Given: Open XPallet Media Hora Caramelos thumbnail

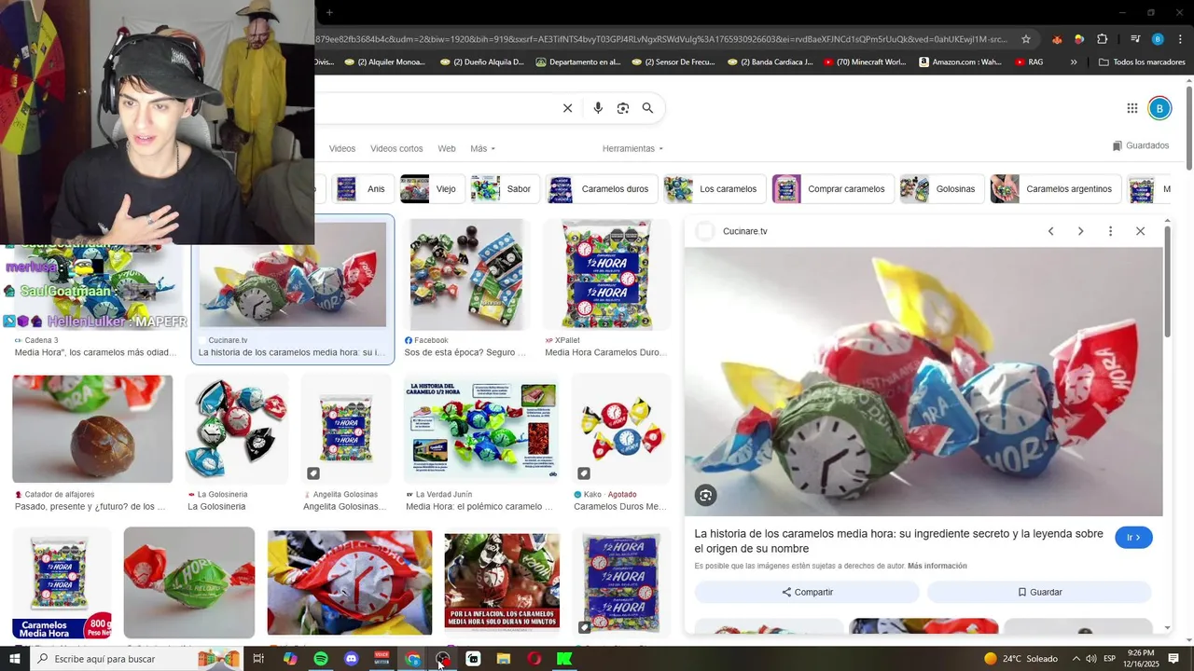Looking at the screenshot, I should click(x=606, y=275).
